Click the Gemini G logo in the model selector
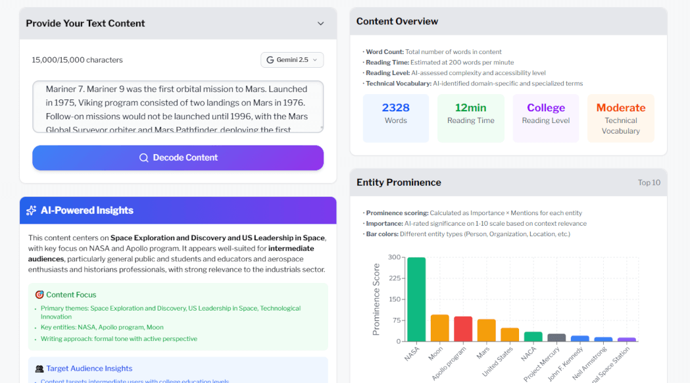Screen dimensions: 690x383 271,59
